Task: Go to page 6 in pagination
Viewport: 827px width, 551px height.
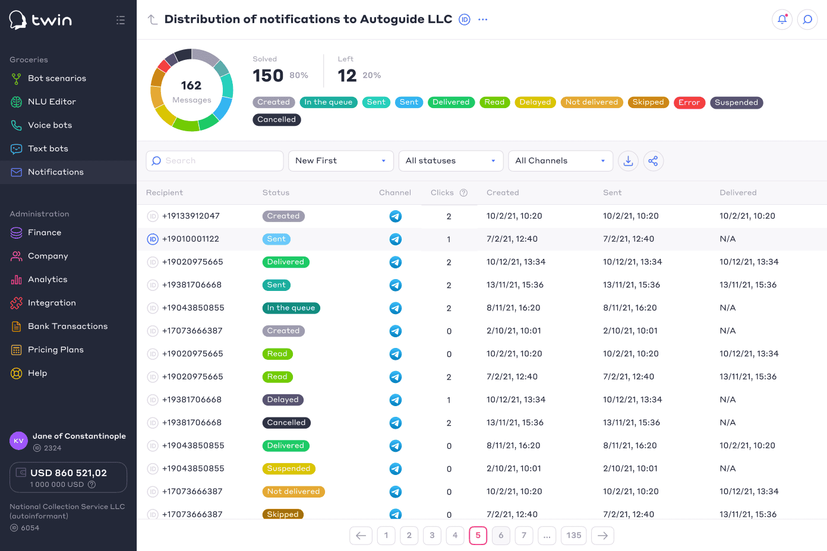Action: click(x=501, y=536)
